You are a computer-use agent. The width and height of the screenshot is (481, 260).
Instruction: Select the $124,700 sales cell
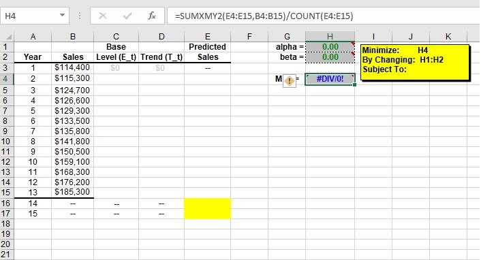tap(73, 91)
